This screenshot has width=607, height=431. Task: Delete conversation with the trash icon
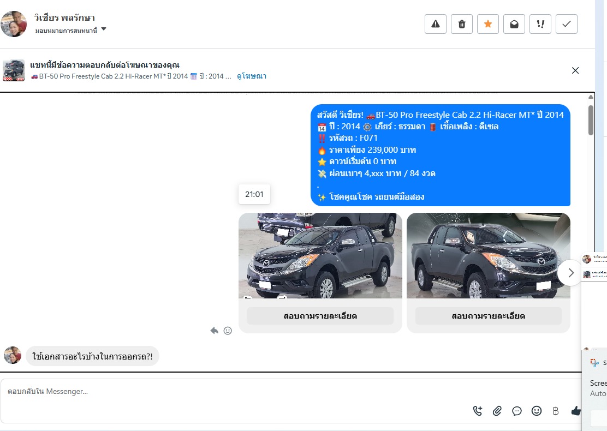point(462,24)
